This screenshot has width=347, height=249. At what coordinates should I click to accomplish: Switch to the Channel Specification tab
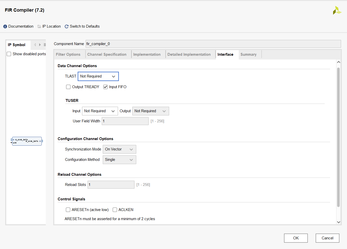pyautogui.click(x=107, y=54)
